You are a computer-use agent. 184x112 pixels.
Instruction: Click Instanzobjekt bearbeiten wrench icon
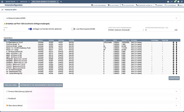pos(137,5)
